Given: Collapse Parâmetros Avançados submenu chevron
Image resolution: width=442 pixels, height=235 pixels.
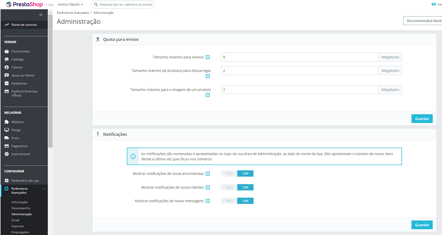Looking at the screenshot, I should pyautogui.click(x=44, y=189).
